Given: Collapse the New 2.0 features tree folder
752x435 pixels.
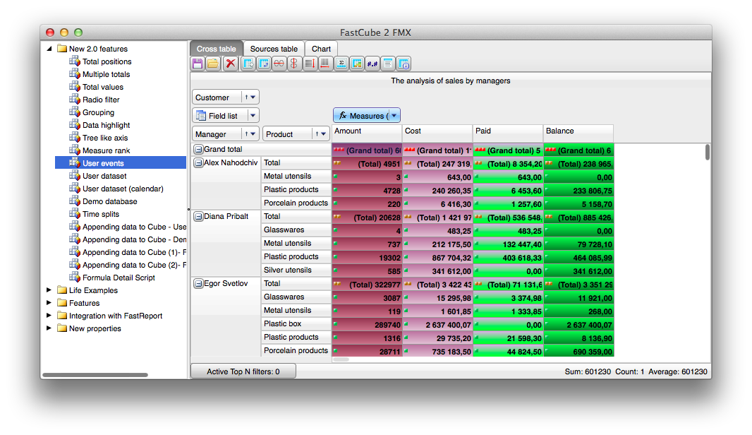Looking at the screenshot, I should tap(49, 49).
